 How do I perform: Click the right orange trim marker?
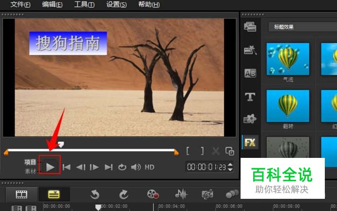[x=176, y=153]
